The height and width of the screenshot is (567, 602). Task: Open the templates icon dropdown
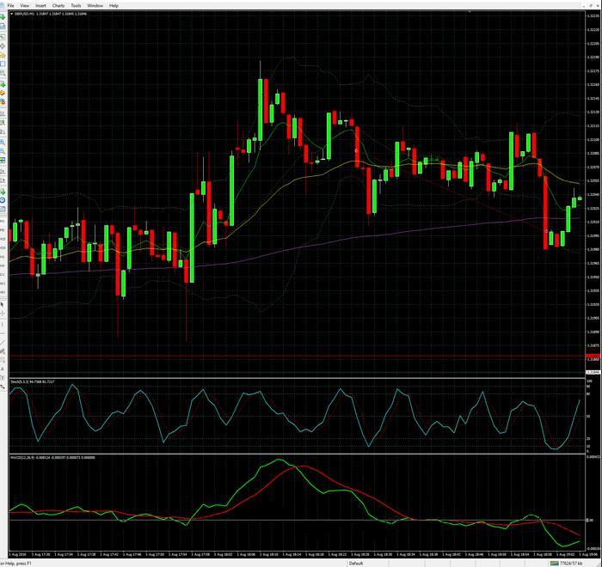(3, 209)
